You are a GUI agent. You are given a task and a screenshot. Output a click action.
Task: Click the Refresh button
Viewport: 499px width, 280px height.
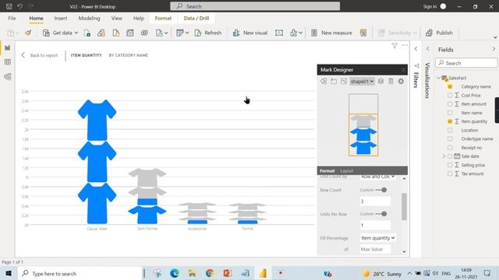pos(208,33)
